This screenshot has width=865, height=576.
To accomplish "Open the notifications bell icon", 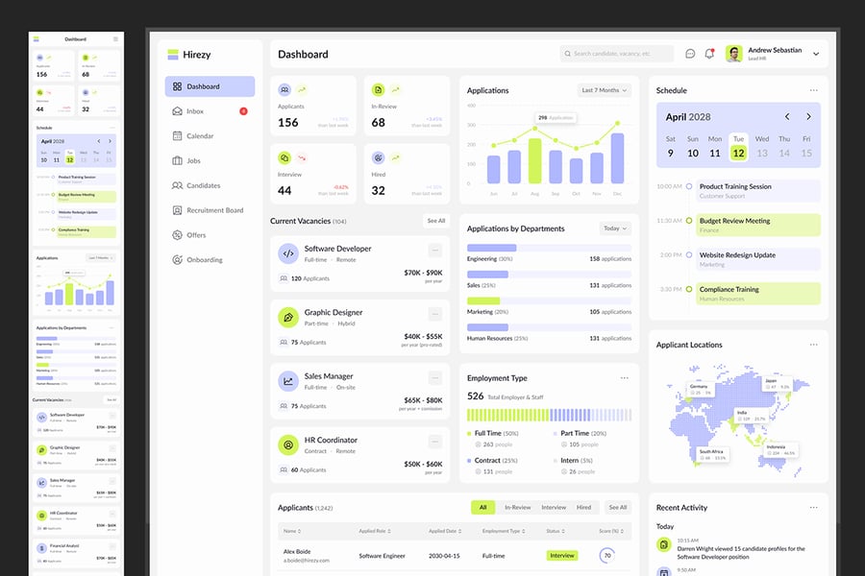I will (709, 54).
